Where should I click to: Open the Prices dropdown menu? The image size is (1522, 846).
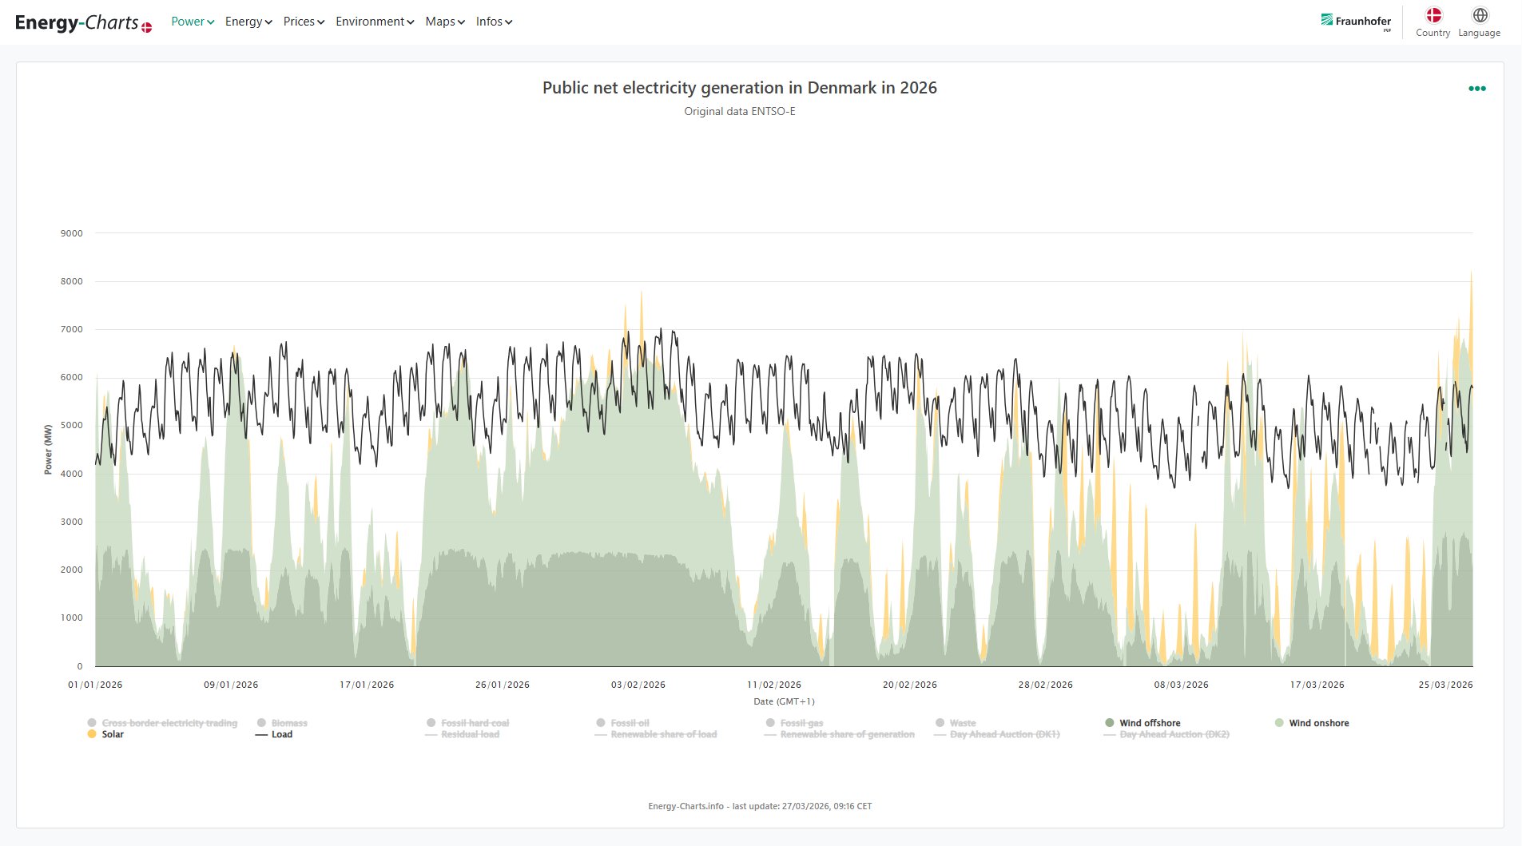click(x=304, y=22)
